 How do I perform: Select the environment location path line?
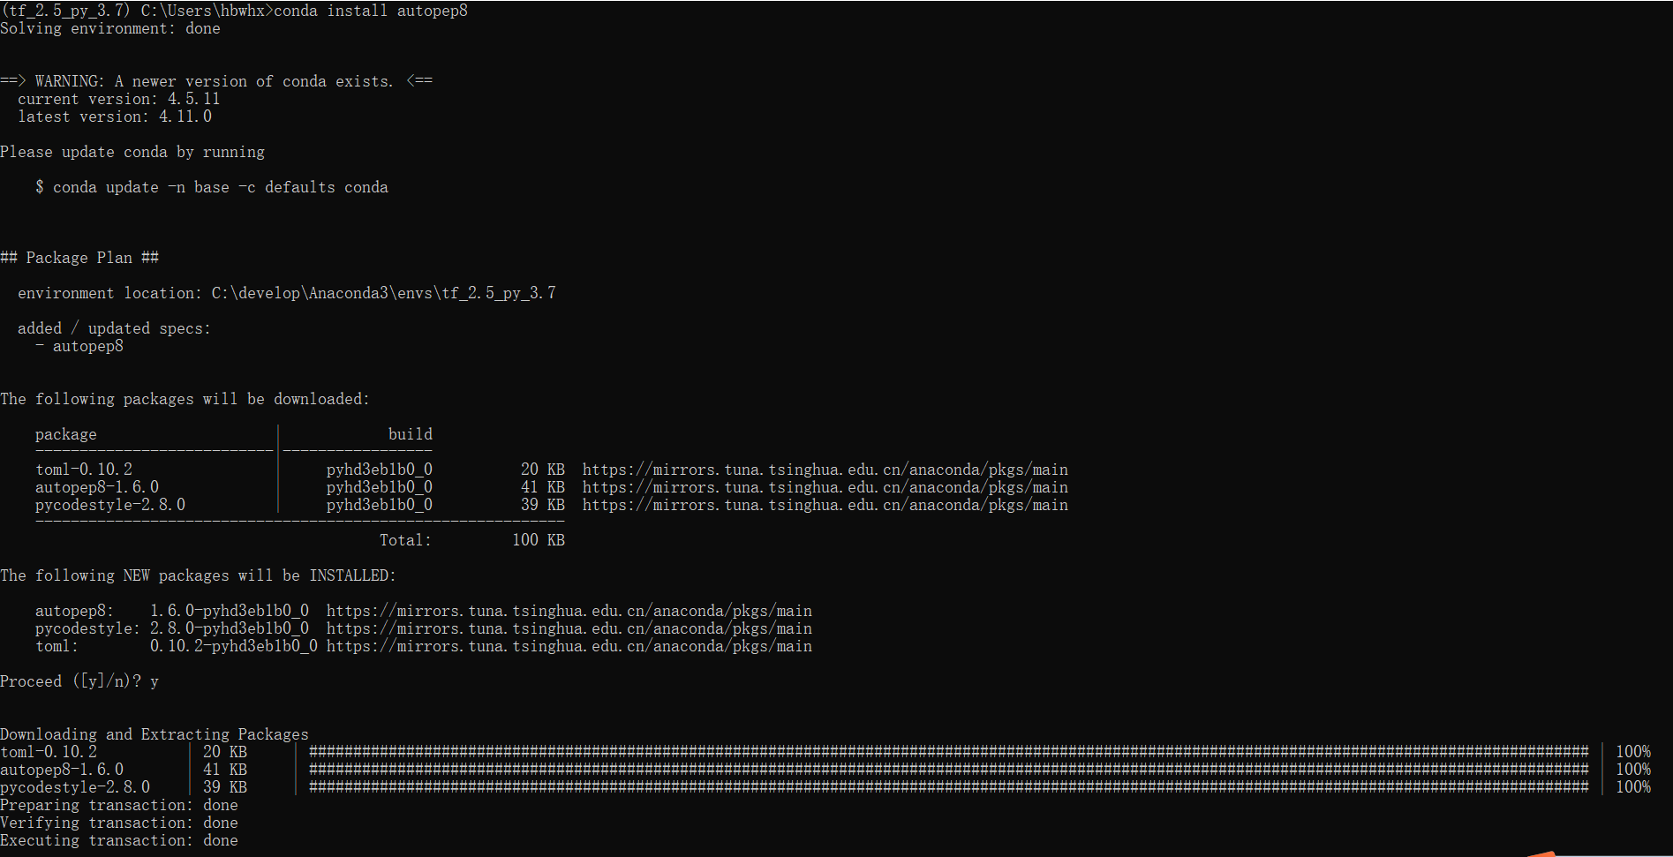[x=287, y=293]
